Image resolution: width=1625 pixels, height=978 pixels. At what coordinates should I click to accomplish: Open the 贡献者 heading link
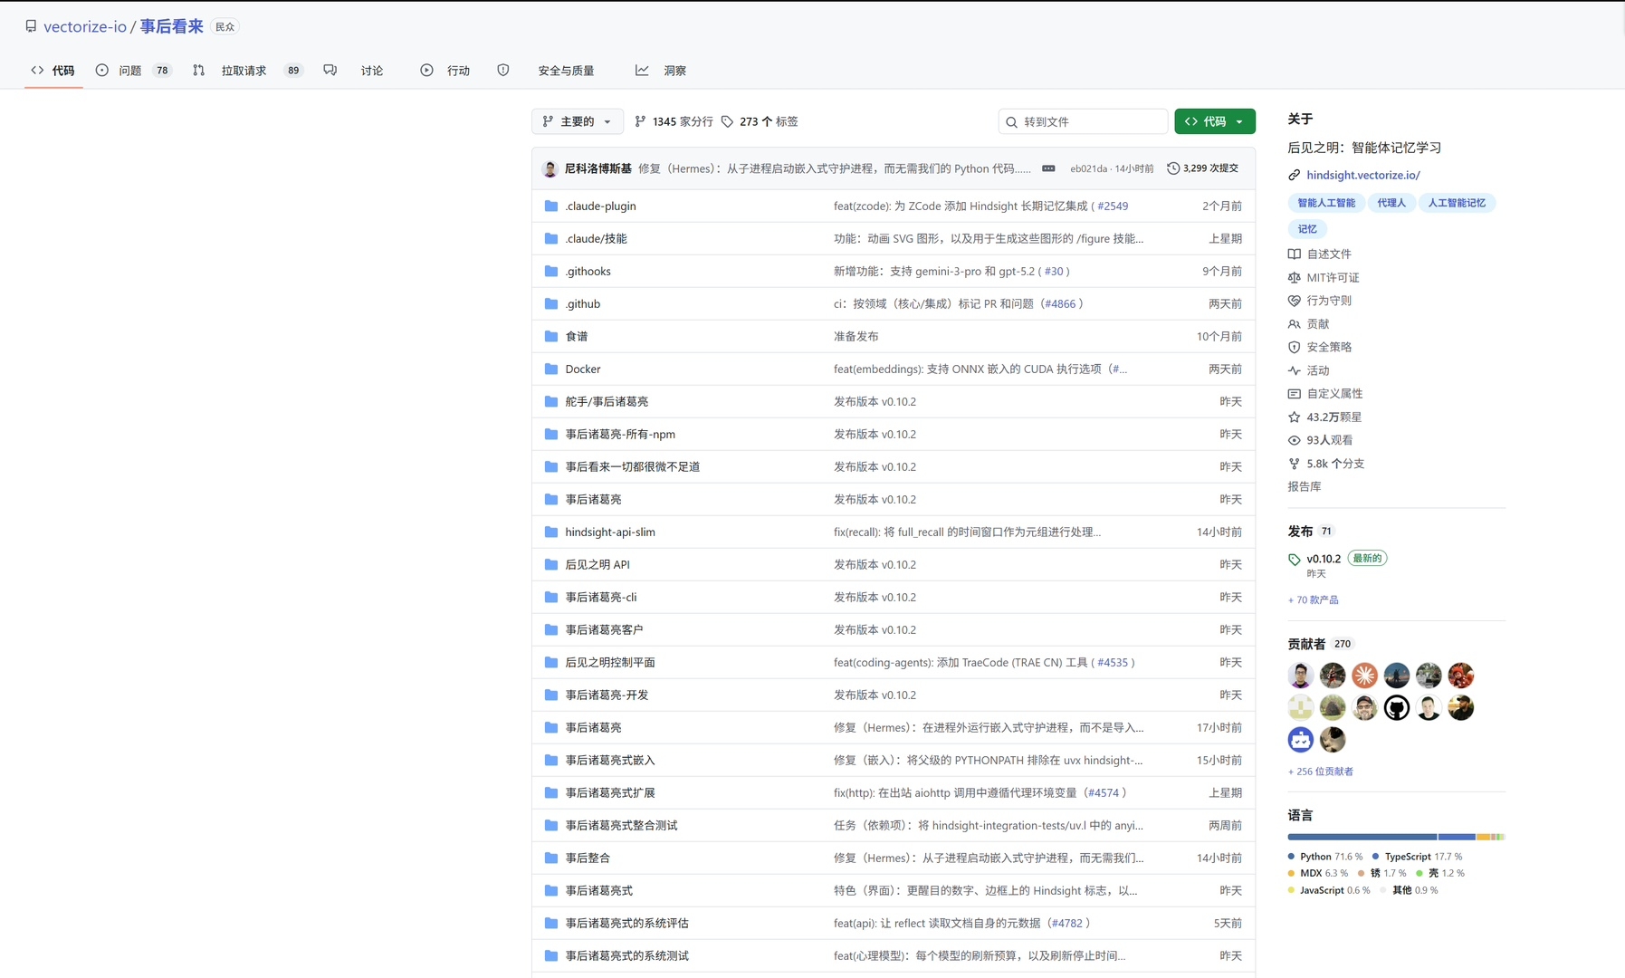(x=1306, y=644)
